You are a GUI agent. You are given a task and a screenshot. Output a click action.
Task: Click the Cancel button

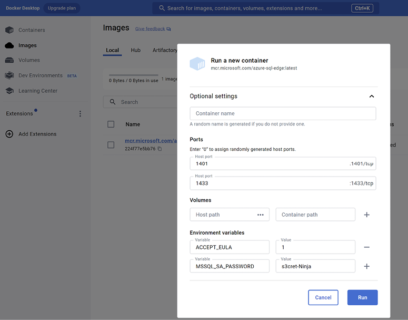point(323,297)
